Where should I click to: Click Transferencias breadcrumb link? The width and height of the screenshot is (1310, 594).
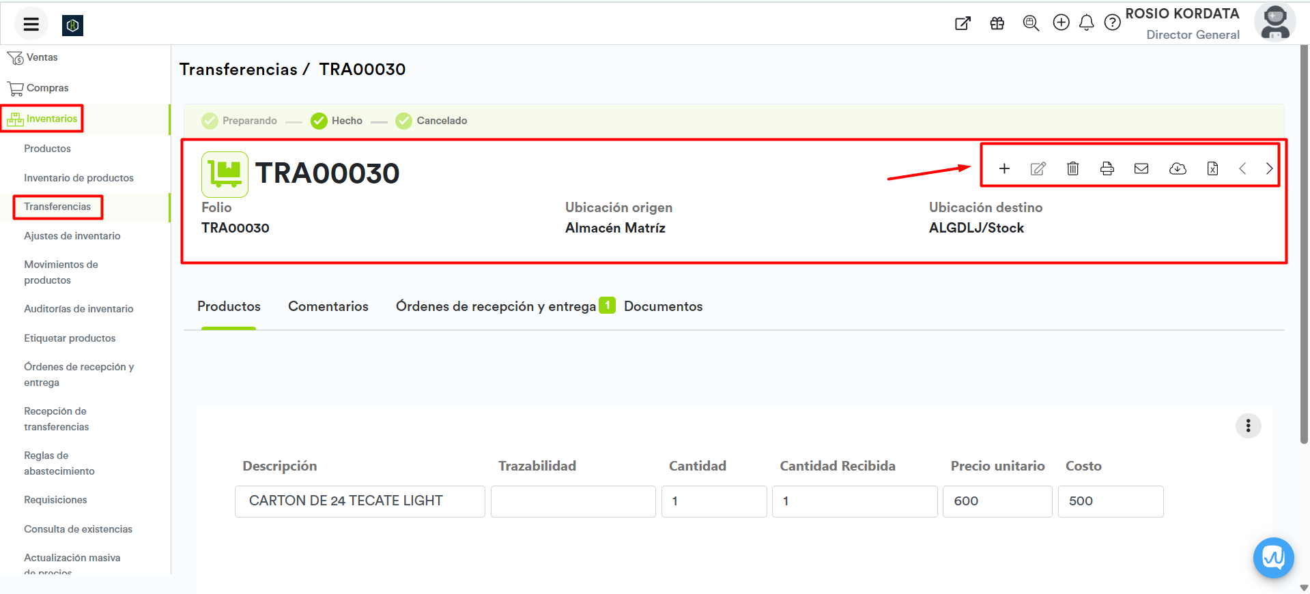point(238,70)
